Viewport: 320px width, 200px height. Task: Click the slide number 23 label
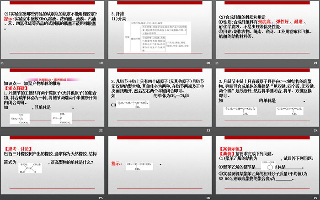pyautogui.click(x=208, y=130)
